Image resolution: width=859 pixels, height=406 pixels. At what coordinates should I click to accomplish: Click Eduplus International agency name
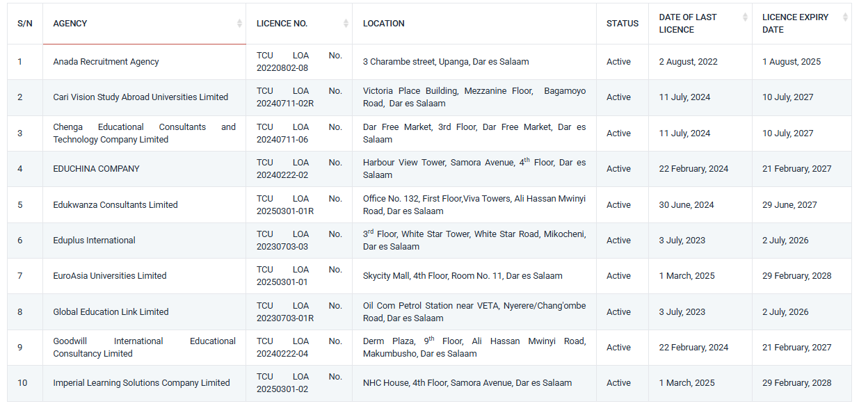point(94,241)
